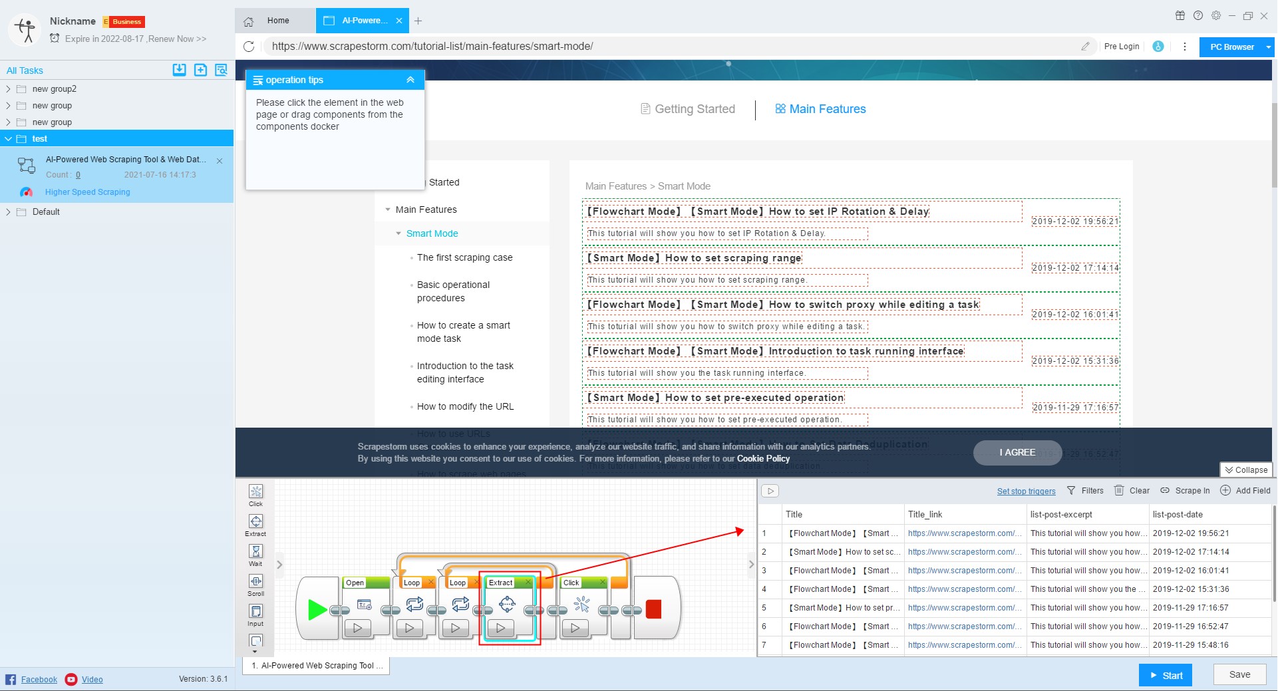Screen dimensions: 1278x691
Task: Open the settings gear menu
Action: 1217,15
